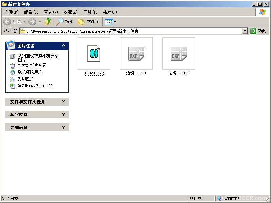This screenshot has width=271, height=203.
Task: Click 打印图片 task link
Action: click(26, 78)
